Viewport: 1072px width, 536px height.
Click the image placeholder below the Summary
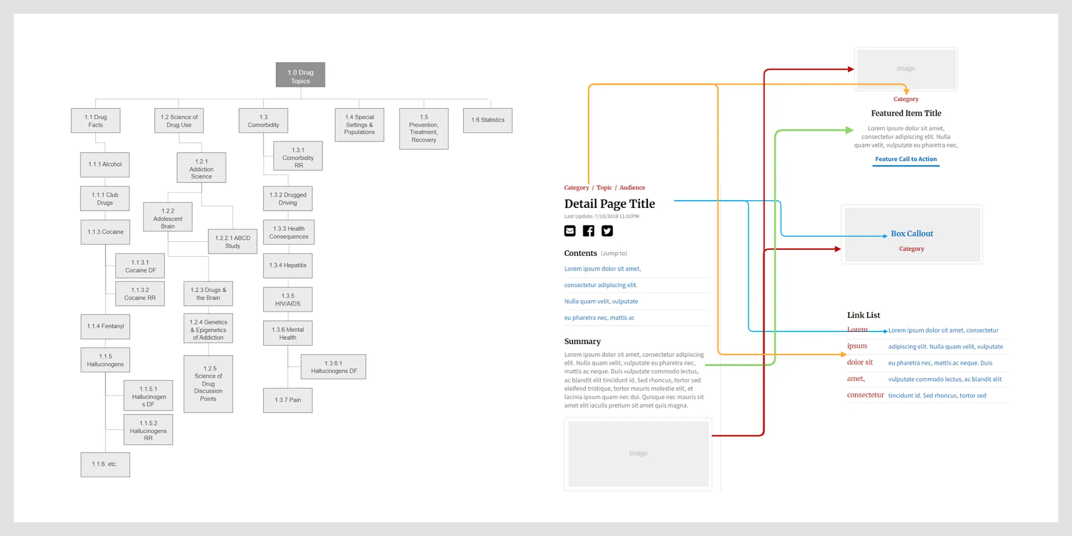637,453
